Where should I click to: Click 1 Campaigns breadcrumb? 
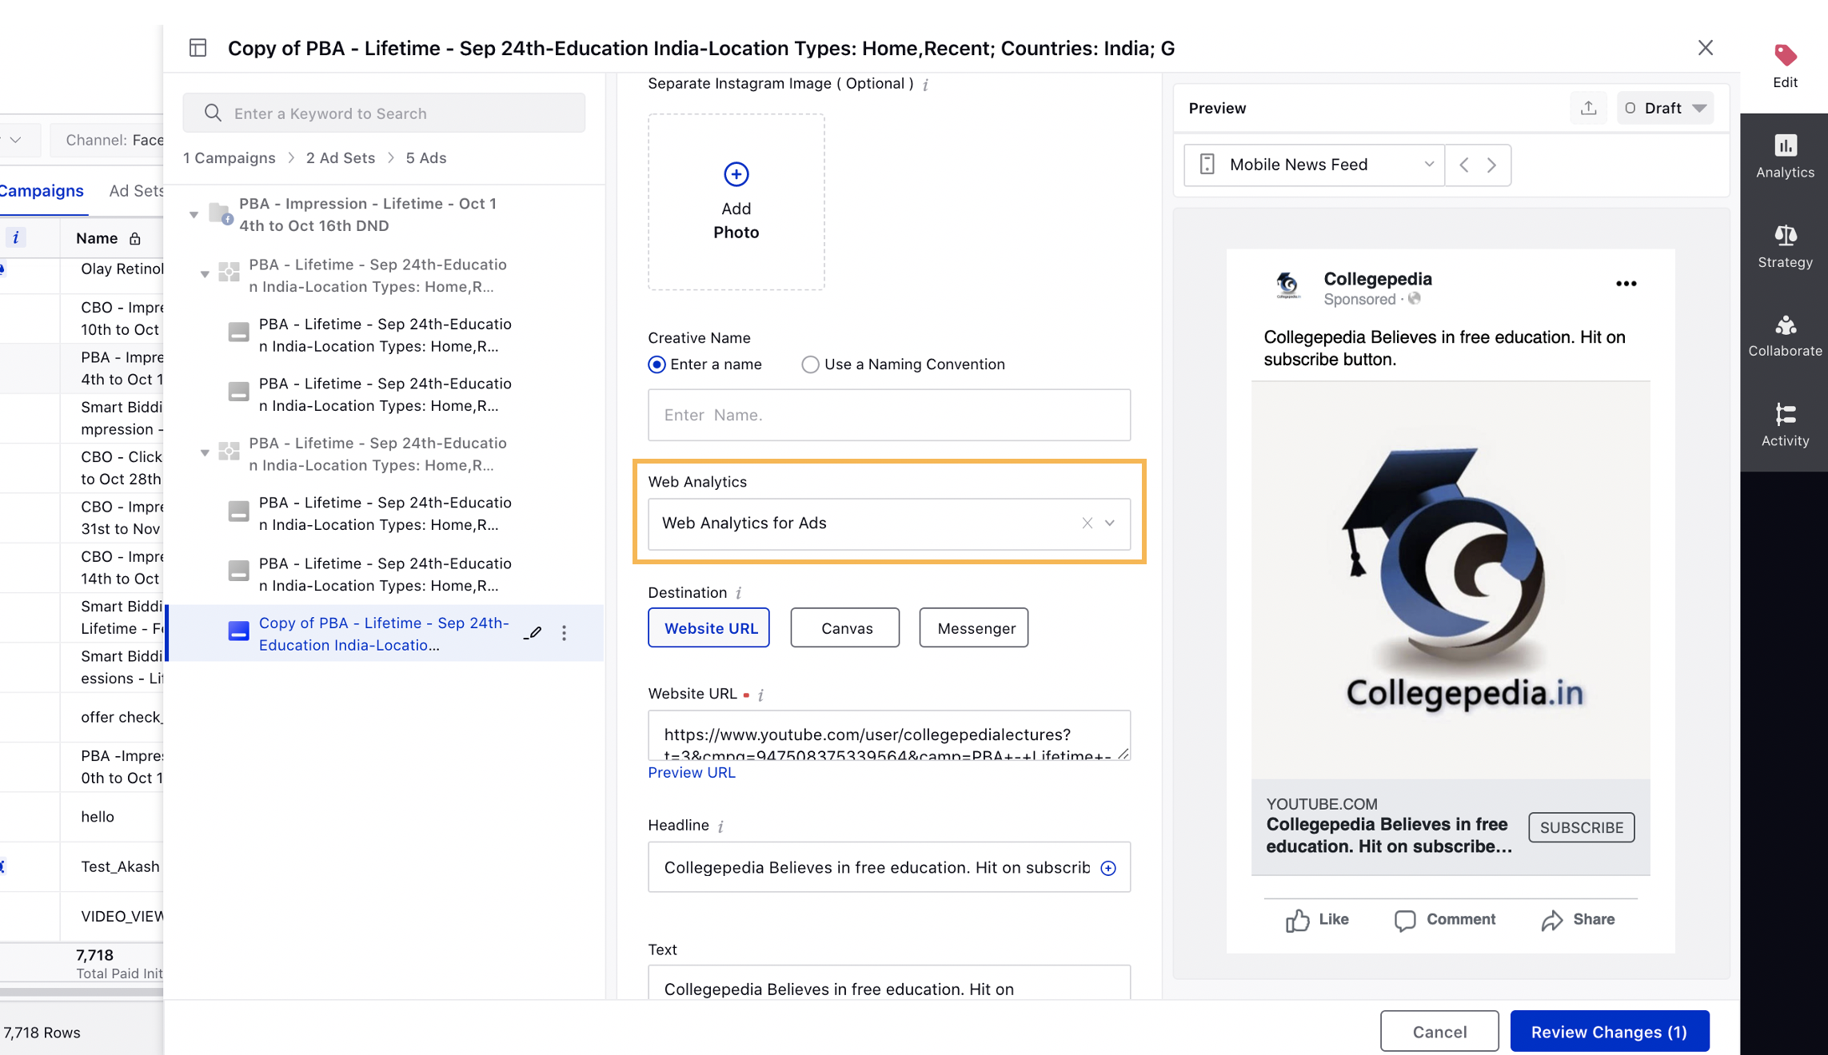click(x=229, y=158)
